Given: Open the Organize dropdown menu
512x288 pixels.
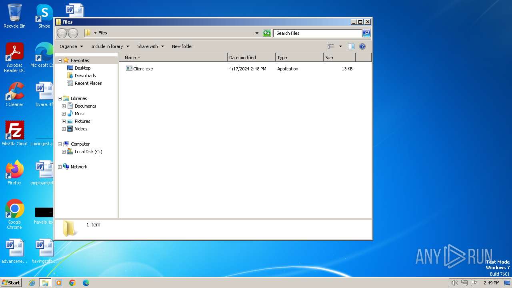Looking at the screenshot, I should 71,46.
